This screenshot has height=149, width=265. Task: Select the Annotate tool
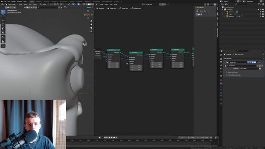3,37
